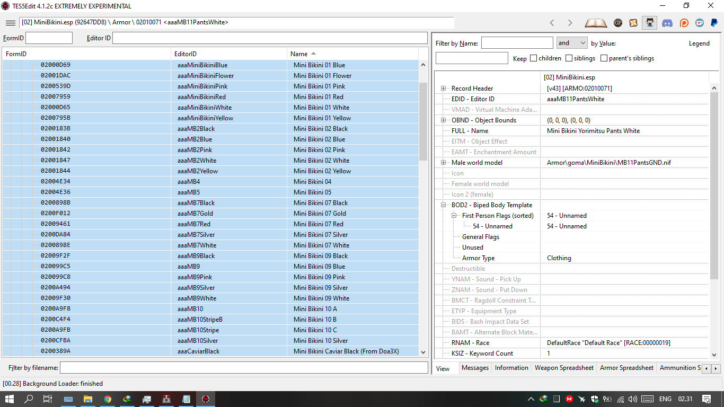Click the GP gold coin icon

(x=618, y=23)
